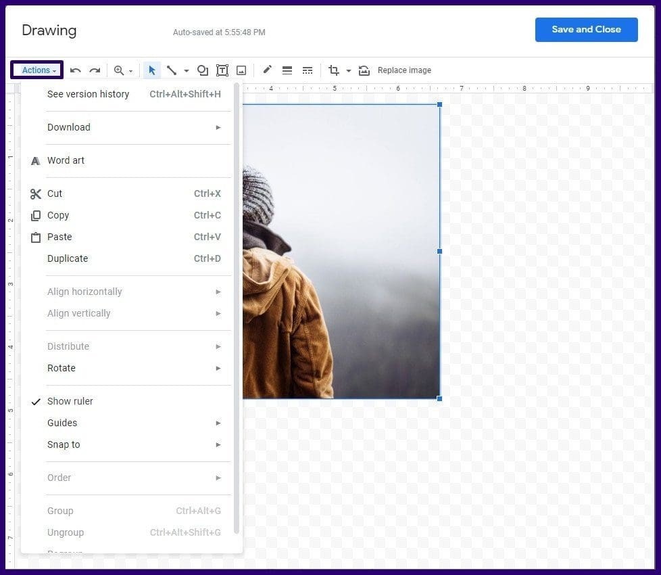The width and height of the screenshot is (661, 575).
Task: Click the Ungroup menu entry
Action: pos(131,533)
